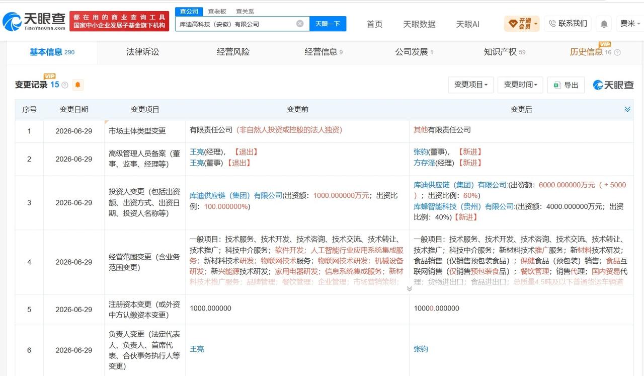Open the 知识产权 tab

pyautogui.click(x=505, y=52)
